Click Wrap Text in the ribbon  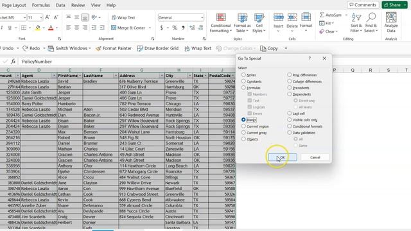(123, 17)
